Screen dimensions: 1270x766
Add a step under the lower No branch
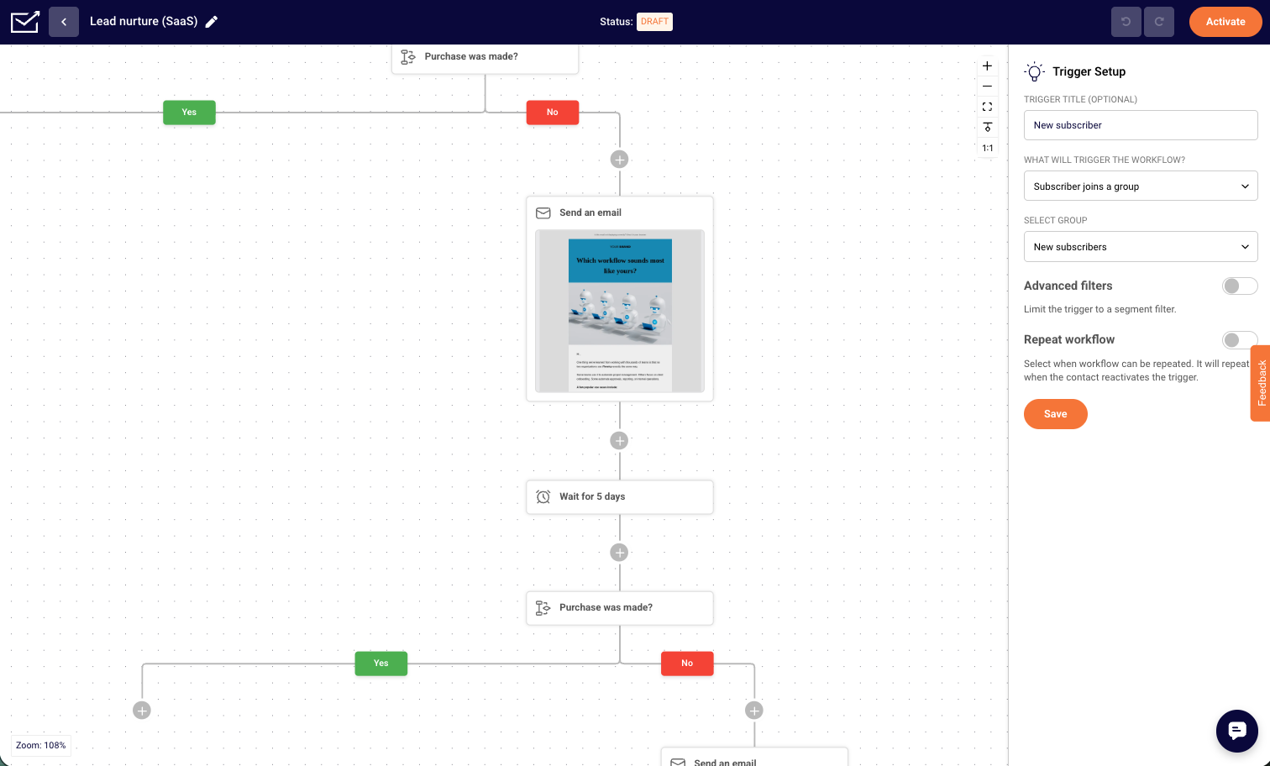[754, 711]
